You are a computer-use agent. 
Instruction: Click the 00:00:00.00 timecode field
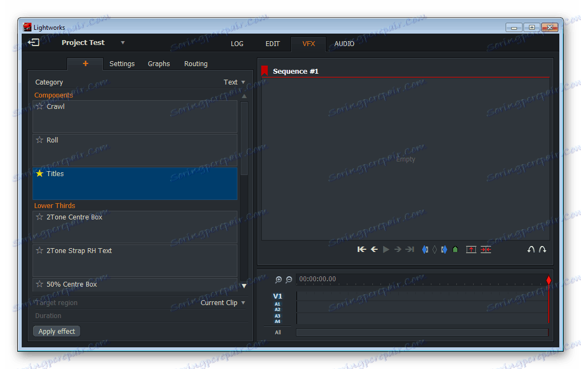tap(318, 279)
